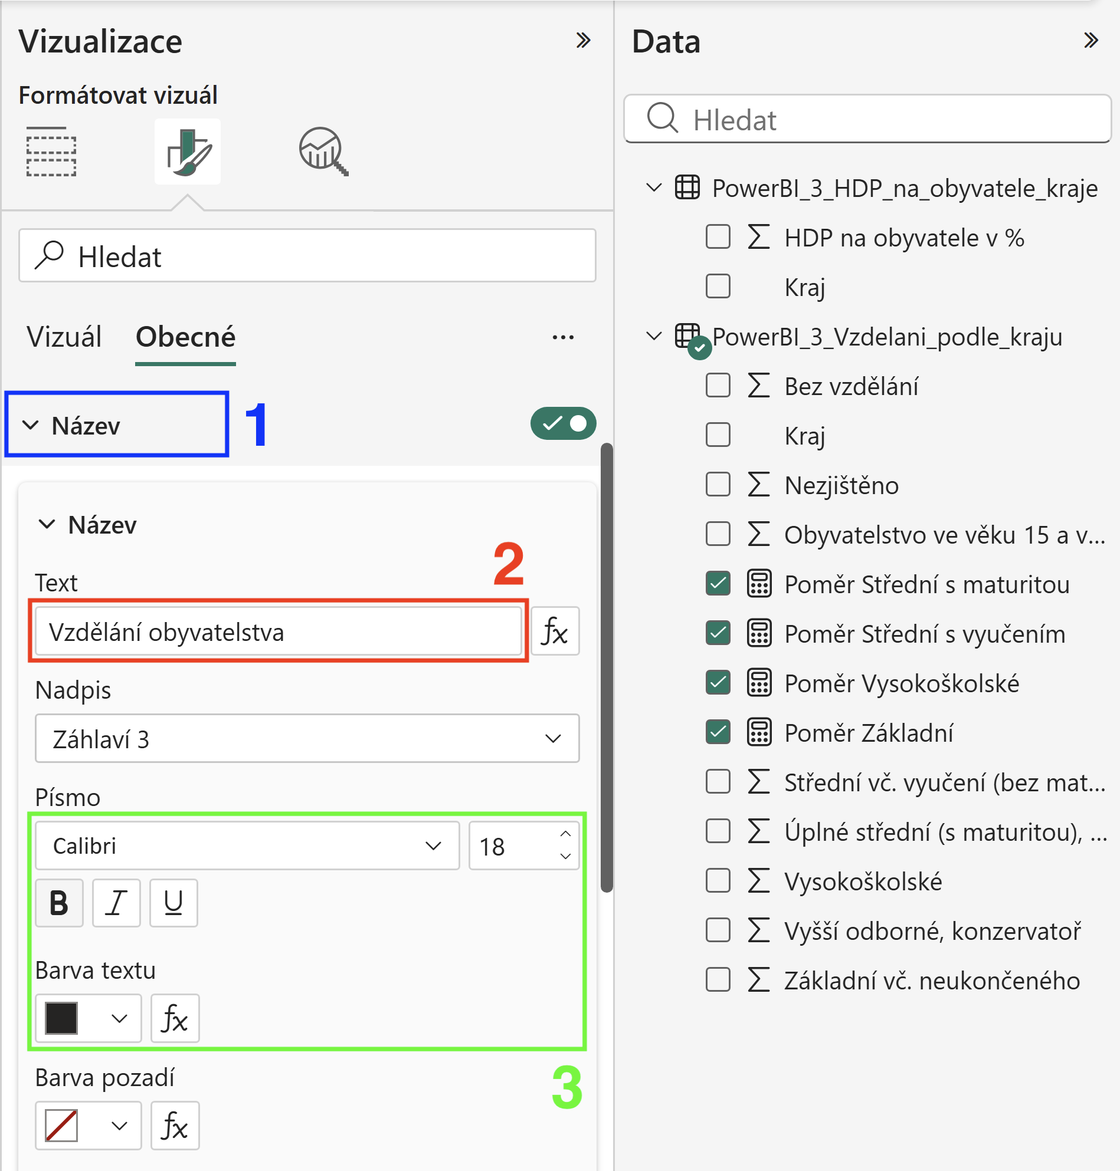The height and width of the screenshot is (1171, 1120).
Task: Open the fx button beside Barva pozadí
Action: click(175, 1126)
